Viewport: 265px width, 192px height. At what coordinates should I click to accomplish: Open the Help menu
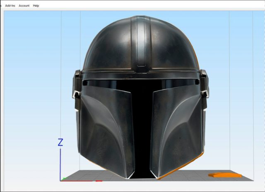click(x=36, y=5)
